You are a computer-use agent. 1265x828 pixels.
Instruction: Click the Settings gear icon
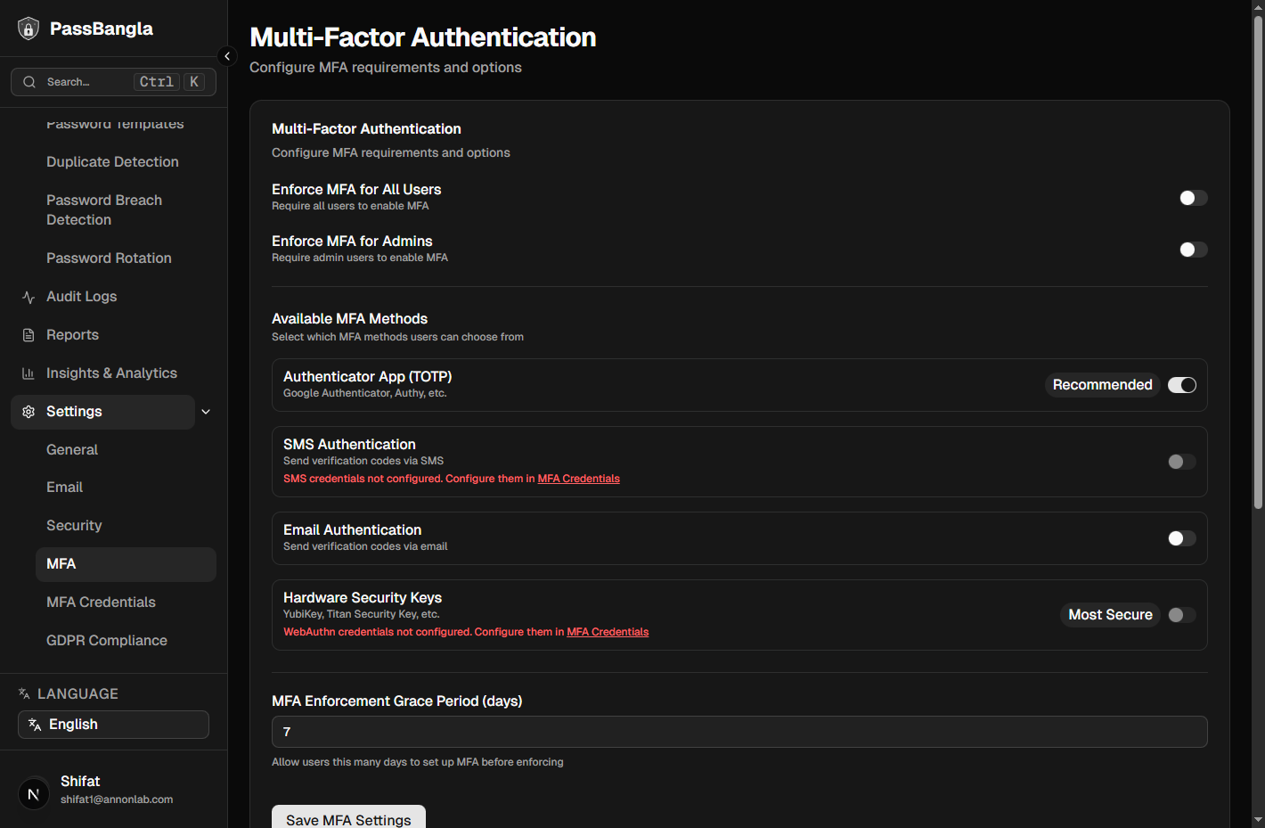click(27, 411)
